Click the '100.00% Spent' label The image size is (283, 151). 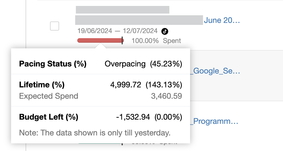pos(156,41)
